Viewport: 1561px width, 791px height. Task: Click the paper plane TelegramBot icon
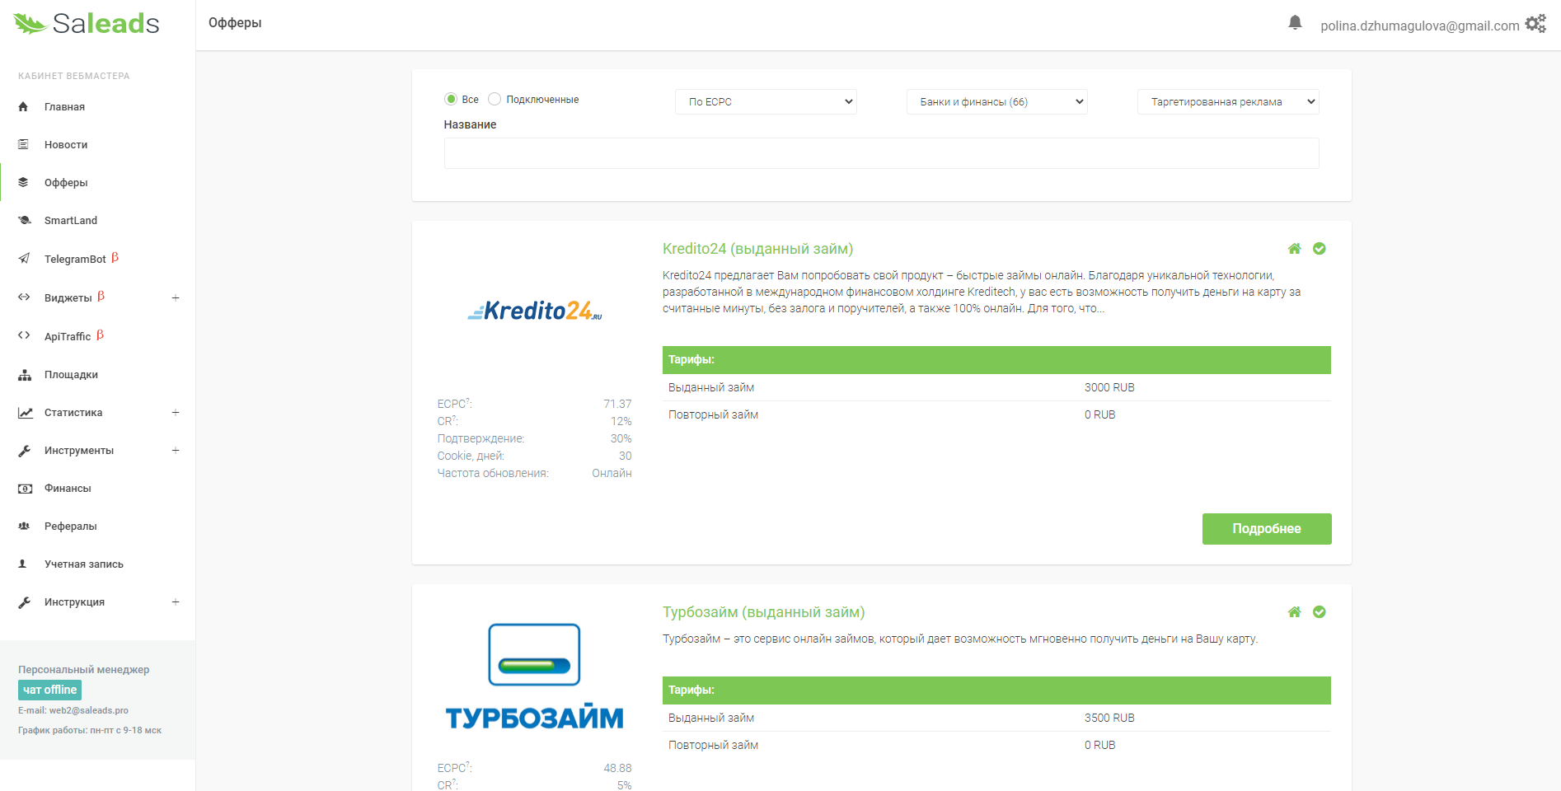pos(24,259)
